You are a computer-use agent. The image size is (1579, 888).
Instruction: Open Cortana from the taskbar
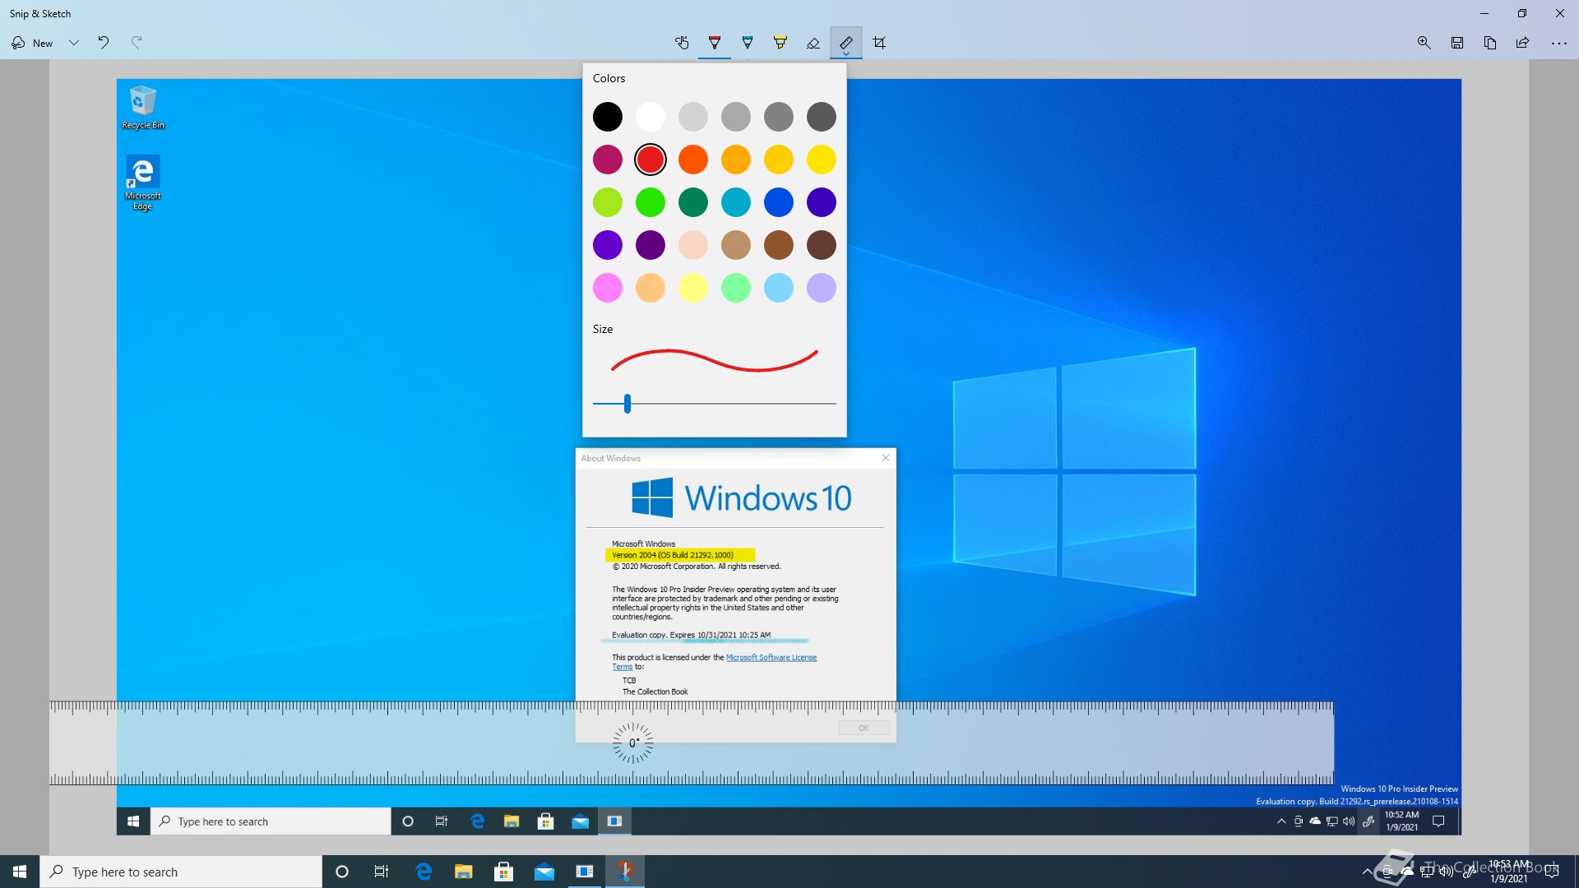(x=342, y=872)
